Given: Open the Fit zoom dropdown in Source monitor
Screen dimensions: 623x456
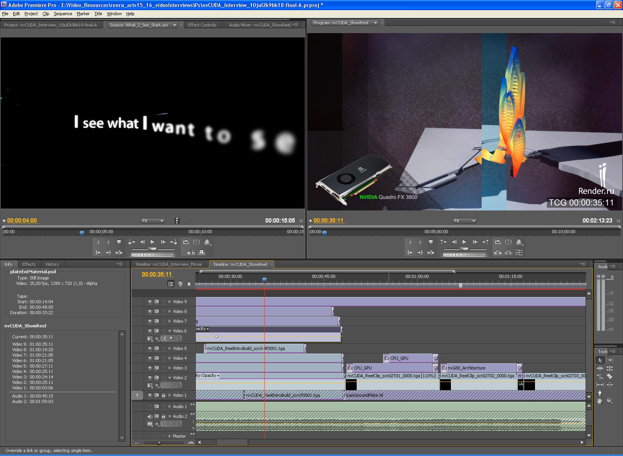Looking at the screenshot, I should tap(153, 221).
